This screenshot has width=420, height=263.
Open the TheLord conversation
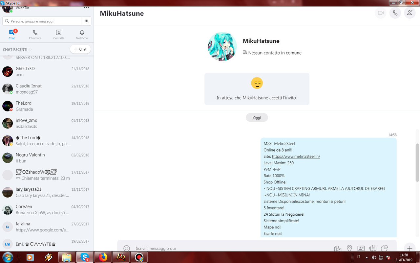click(47, 106)
